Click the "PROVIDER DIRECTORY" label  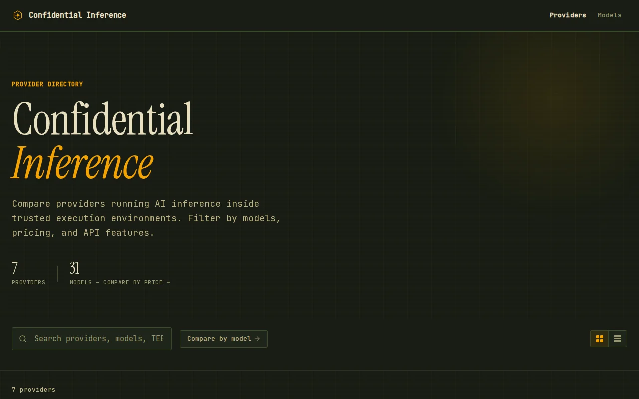point(47,84)
